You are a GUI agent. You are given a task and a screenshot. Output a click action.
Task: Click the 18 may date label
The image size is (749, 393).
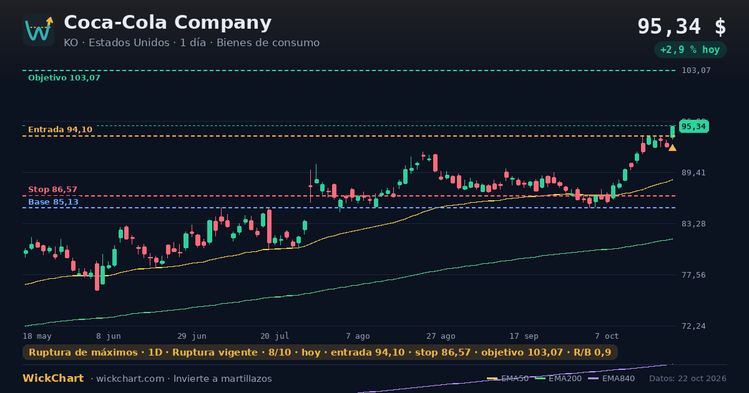pyautogui.click(x=37, y=336)
